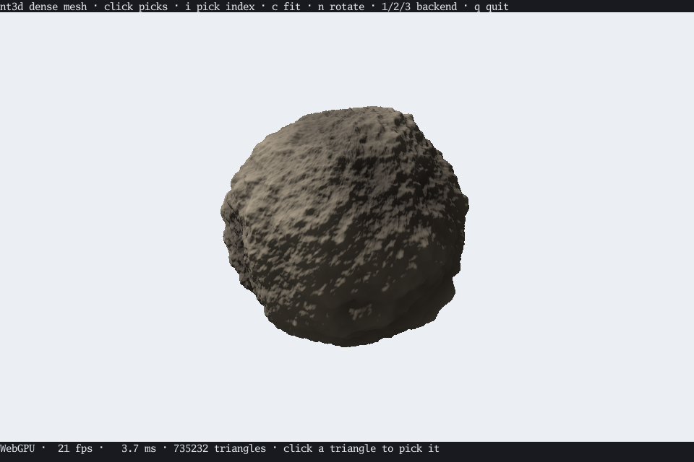Click the '21 fps' readout
The width and height of the screenshot is (694, 462).
coord(75,448)
